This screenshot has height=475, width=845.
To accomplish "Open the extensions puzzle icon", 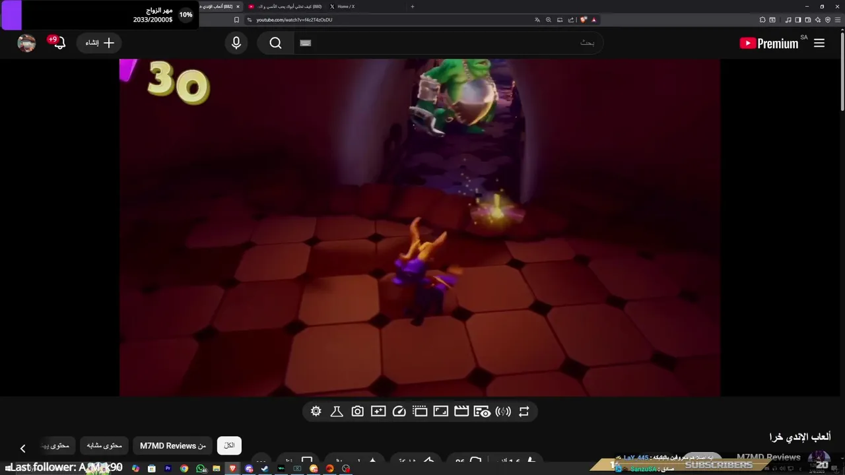I will 762,20.
